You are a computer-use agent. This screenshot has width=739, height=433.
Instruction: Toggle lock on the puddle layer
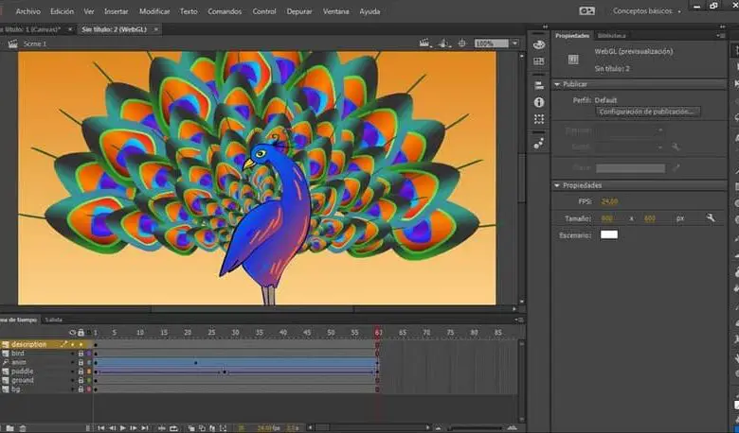point(81,372)
